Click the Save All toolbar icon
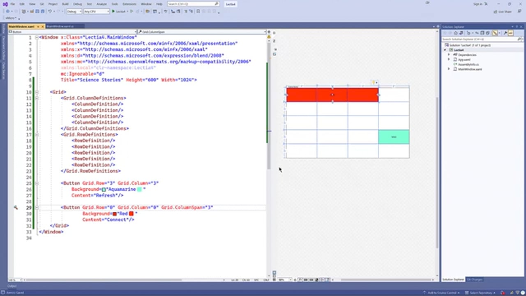Viewport: 526px width, 296px height. point(42,12)
